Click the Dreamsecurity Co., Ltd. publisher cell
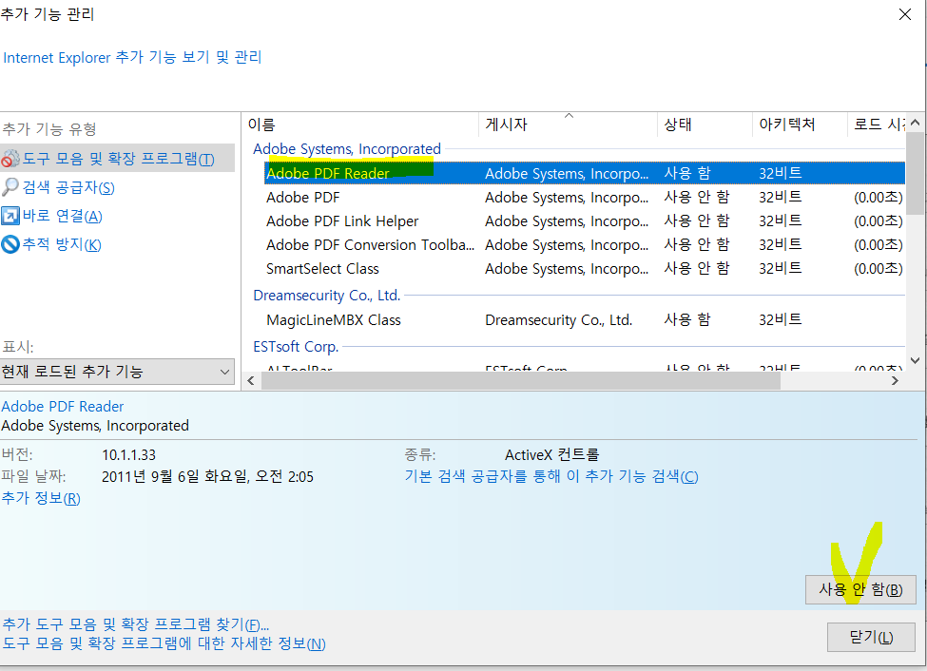927x671 pixels. tap(559, 320)
